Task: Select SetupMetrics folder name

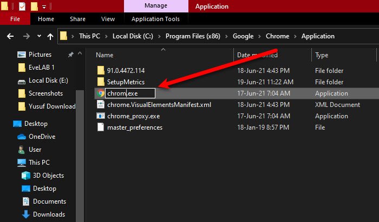Action: (126, 82)
